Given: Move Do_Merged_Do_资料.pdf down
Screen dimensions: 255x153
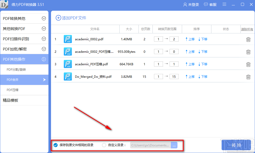Looking at the screenshot, I should pyautogui.click(x=203, y=76).
